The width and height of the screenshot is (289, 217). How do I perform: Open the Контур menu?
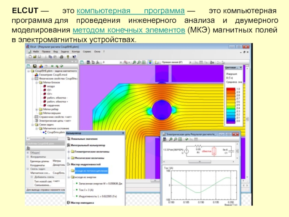pos(76,52)
